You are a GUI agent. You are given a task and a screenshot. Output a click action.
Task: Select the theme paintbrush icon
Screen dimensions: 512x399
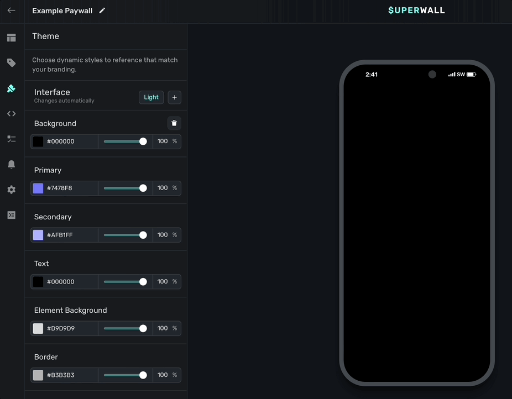pyautogui.click(x=11, y=88)
